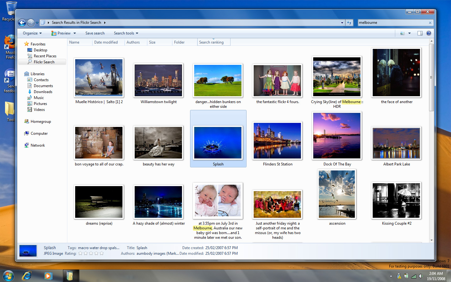Open Internet Explorer from the taskbar
This screenshot has width=451, height=282.
click(x=27, y=276)
